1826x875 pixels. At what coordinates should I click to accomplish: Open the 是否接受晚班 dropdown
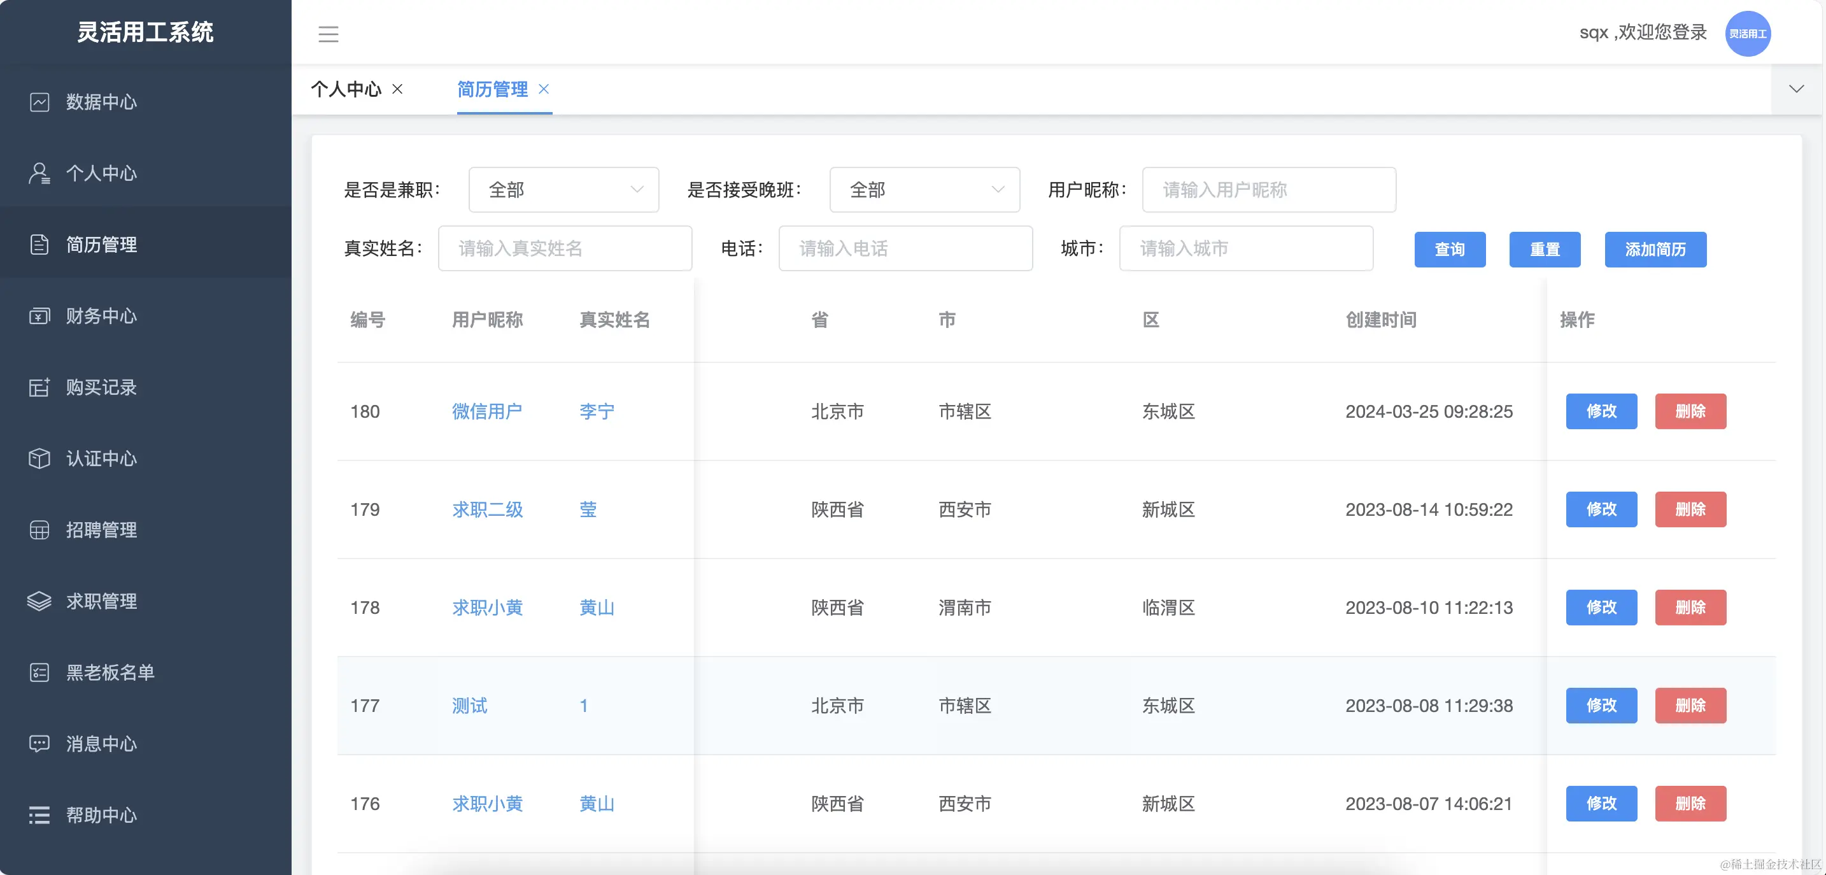pyautogui.click(x=924, y=189)
